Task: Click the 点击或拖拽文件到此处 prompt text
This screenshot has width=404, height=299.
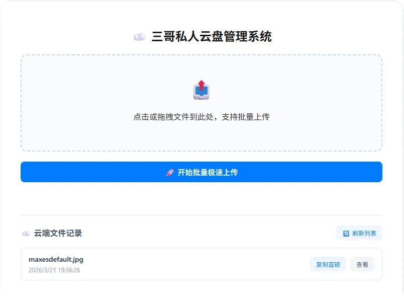Action: [201, 117]
